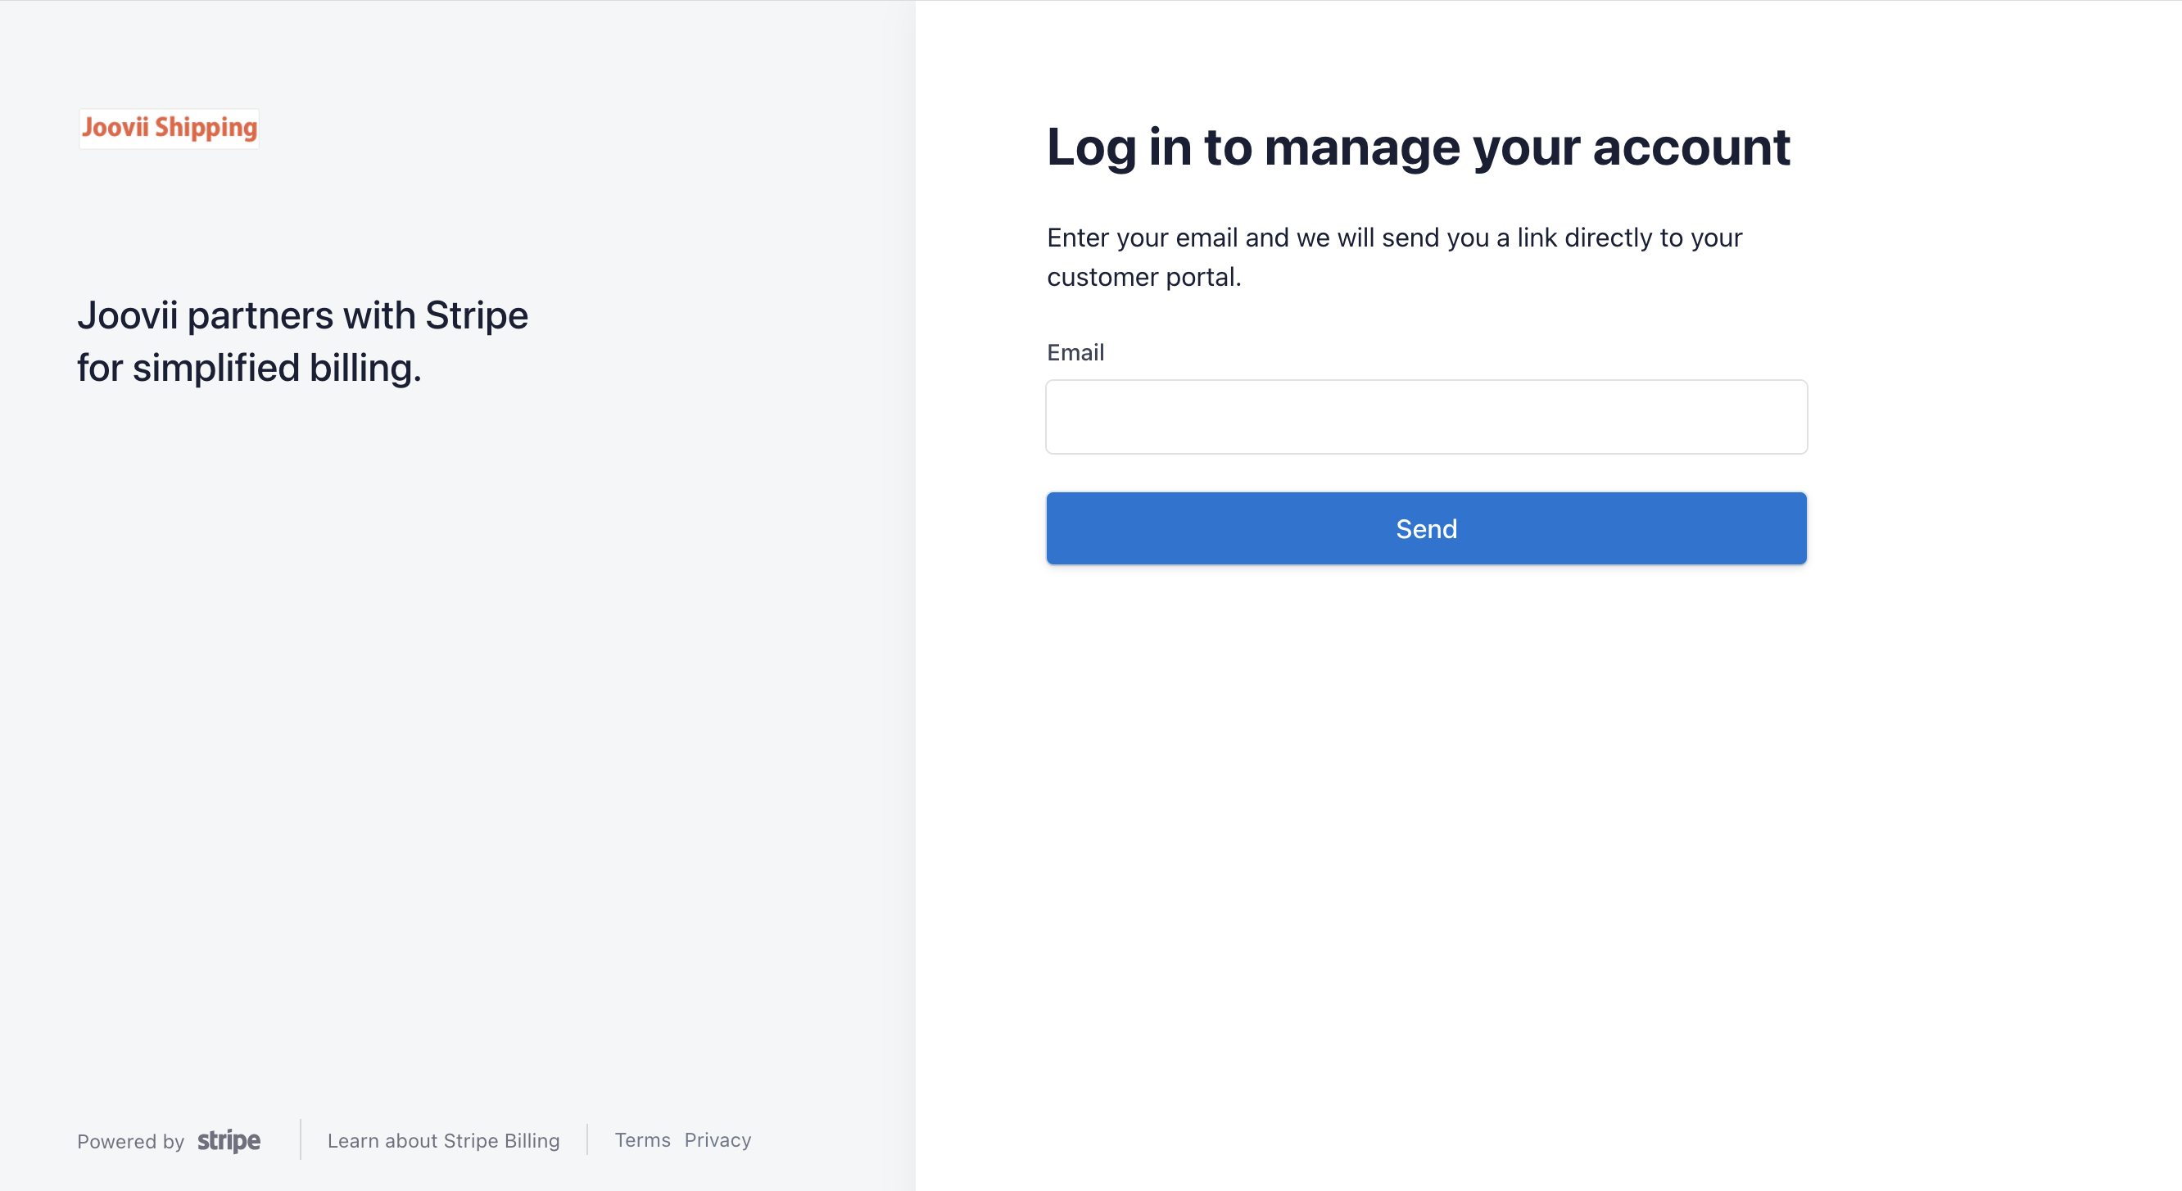Click the "Log in to manage your account" heading
This screenshot has height=1191, width=2182.
coord(1418,147)
